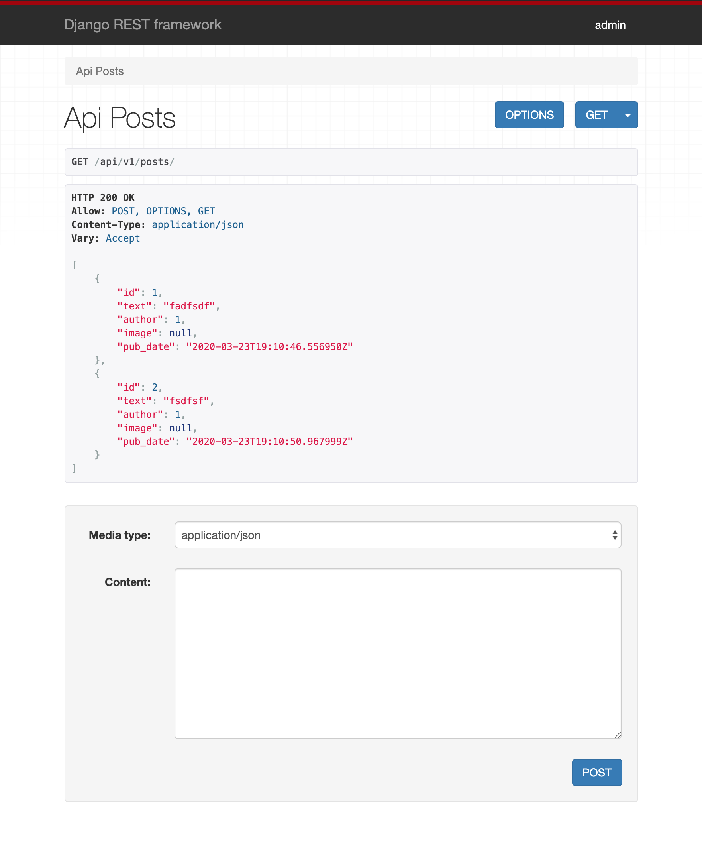This screenshot has width=702, height=861.
Task: Click the Content-Type value "application/json" in response
Action: pos(198,225)
